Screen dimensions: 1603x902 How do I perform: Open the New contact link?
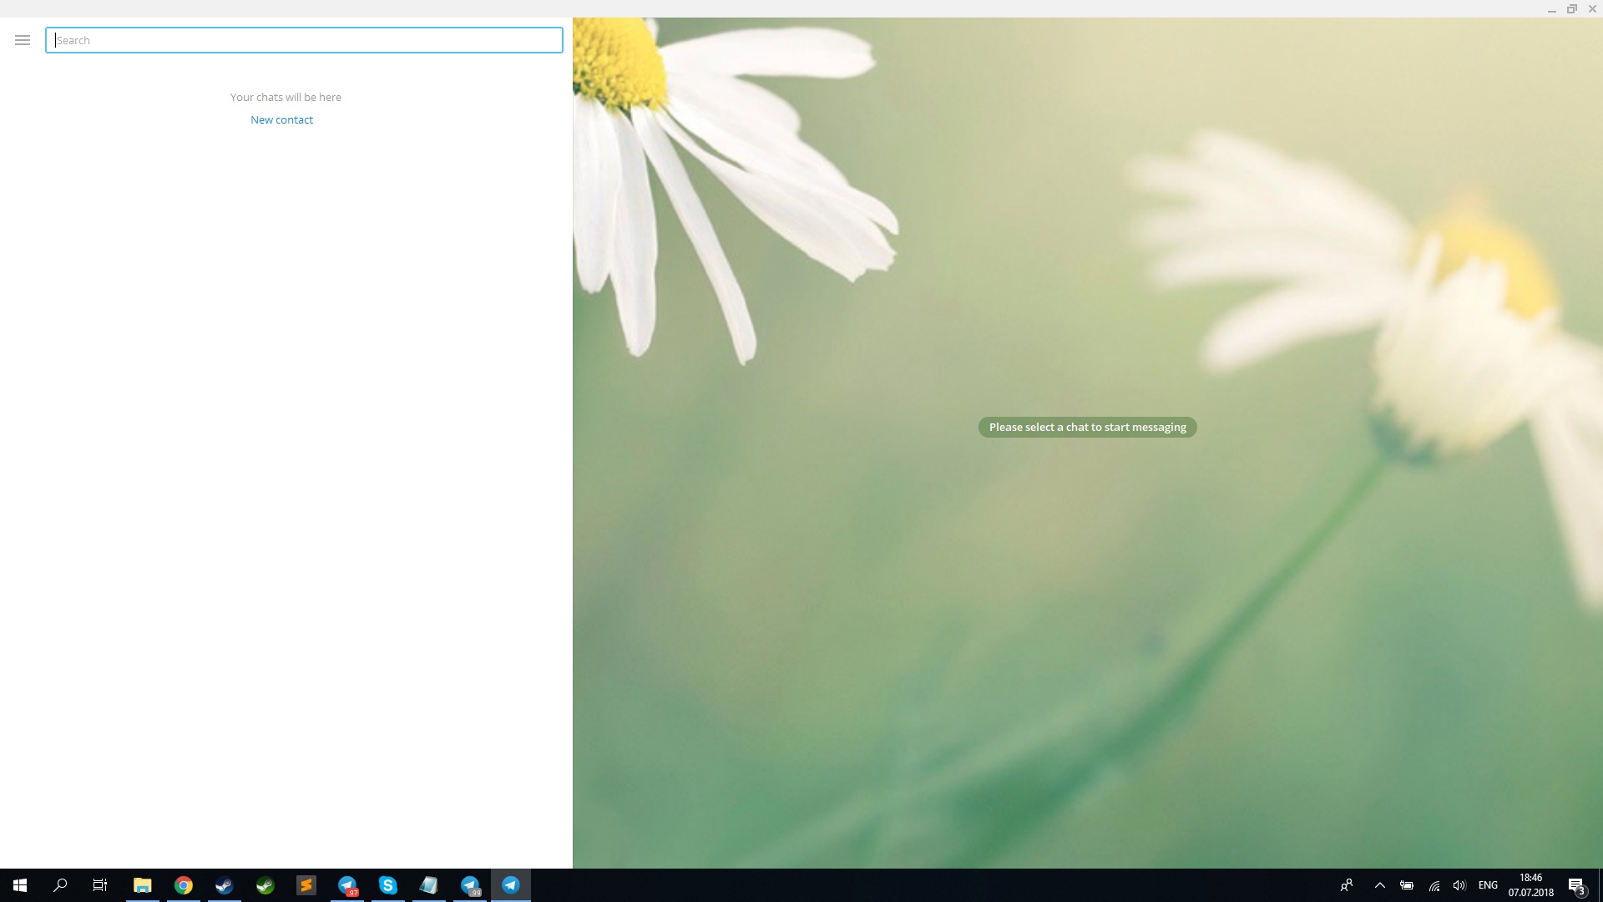(281, 119)
